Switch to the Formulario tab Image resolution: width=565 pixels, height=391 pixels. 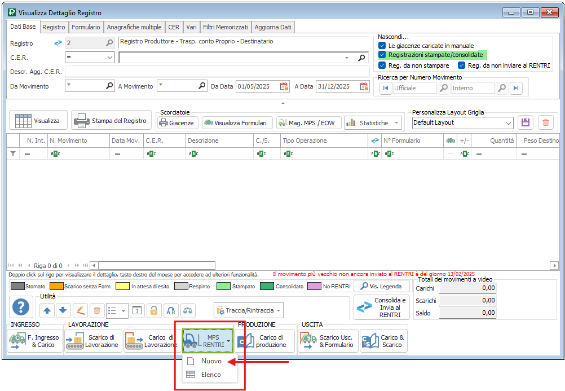coord(86,27)
